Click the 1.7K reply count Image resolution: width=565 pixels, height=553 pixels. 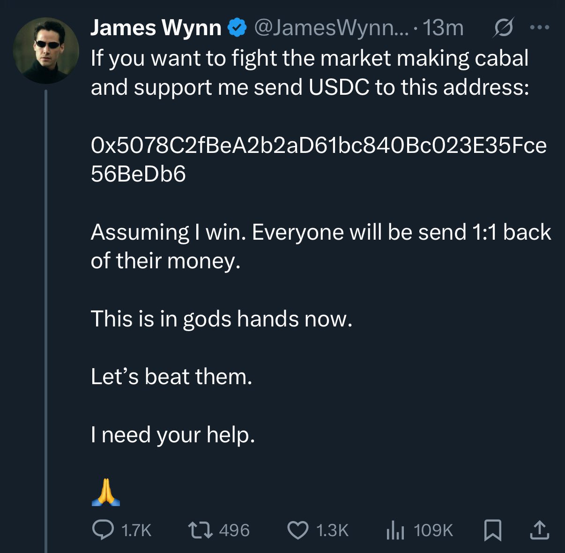(136, 530)
